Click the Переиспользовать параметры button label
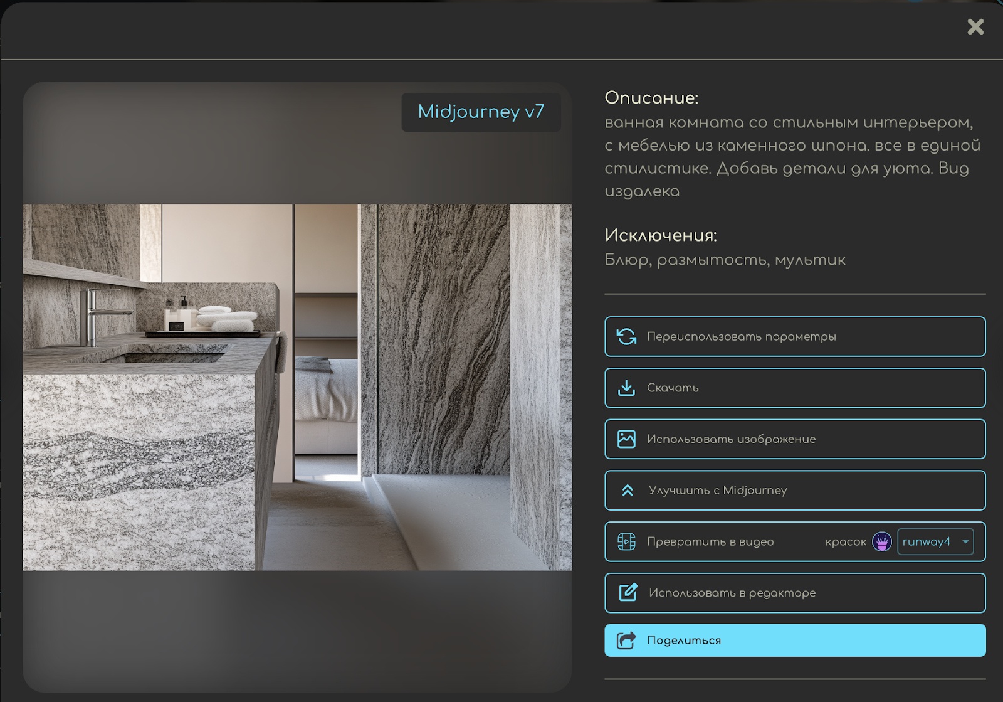 (742, 337)
